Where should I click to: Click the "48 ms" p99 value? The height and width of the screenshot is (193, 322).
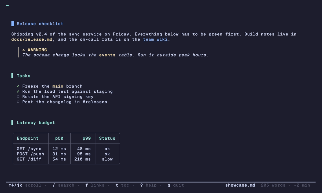[x=84, y=149]
